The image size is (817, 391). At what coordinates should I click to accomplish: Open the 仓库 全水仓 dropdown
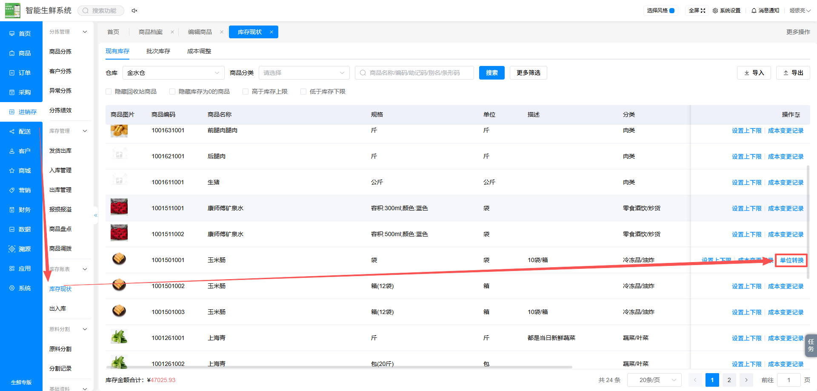(x=174, y=73)
